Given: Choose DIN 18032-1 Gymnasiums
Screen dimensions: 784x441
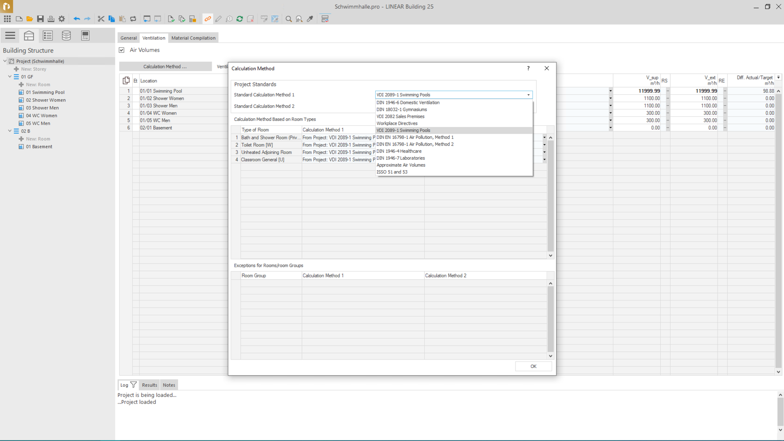Looking at the screenshot, I should point(454,110).
